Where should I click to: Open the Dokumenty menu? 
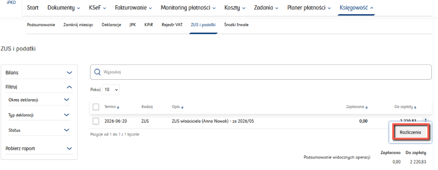click(x=63, y=8)
